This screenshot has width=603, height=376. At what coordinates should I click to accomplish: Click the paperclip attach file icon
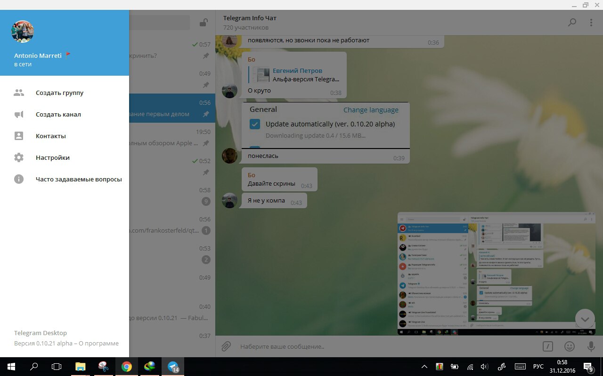point(226,346)
